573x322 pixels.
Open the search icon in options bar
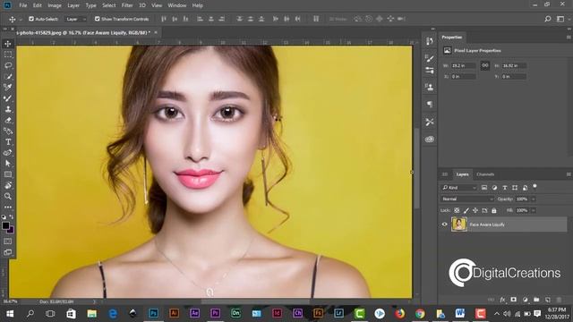click(x=547, y=19)
